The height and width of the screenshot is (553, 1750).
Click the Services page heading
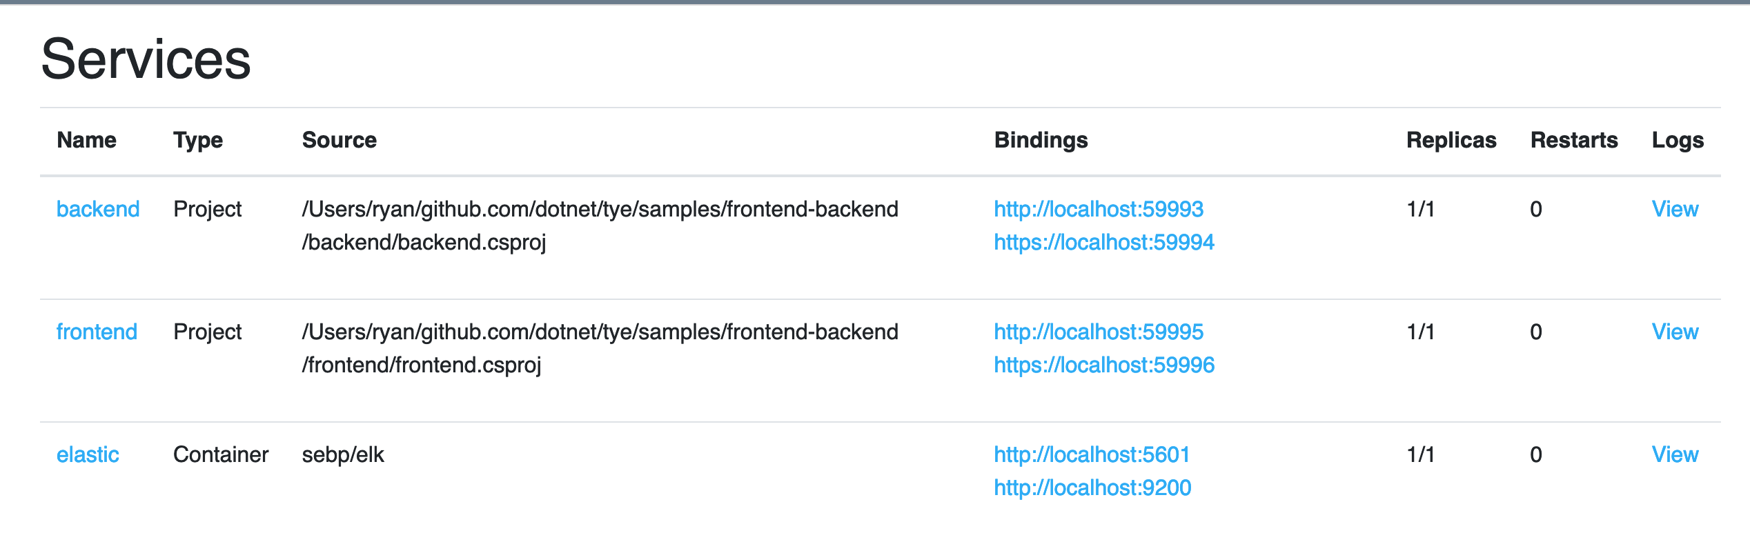click(146, 59)
